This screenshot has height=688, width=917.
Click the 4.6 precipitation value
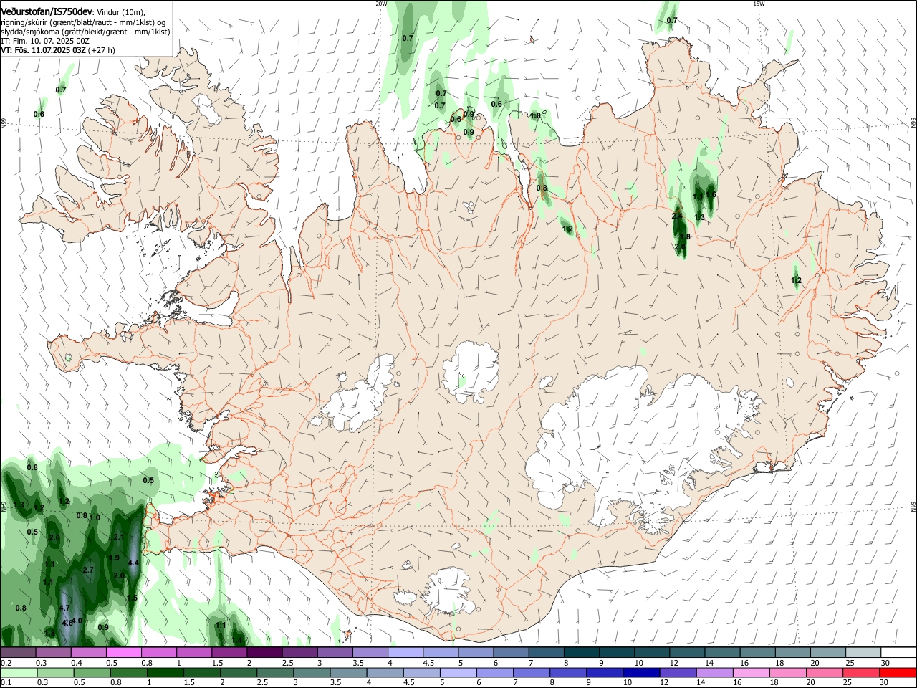(67, 623)
